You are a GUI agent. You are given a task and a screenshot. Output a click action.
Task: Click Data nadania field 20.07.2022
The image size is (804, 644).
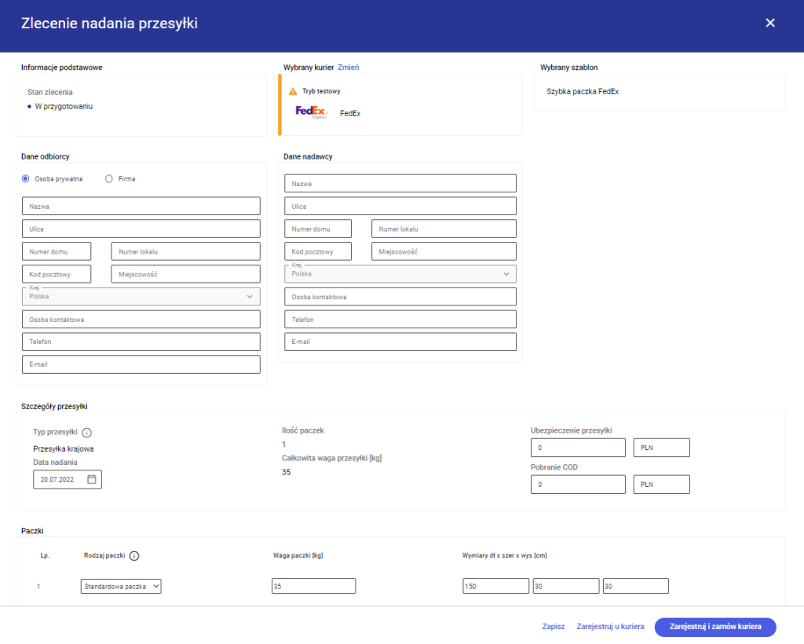click(x=68, y=479)
